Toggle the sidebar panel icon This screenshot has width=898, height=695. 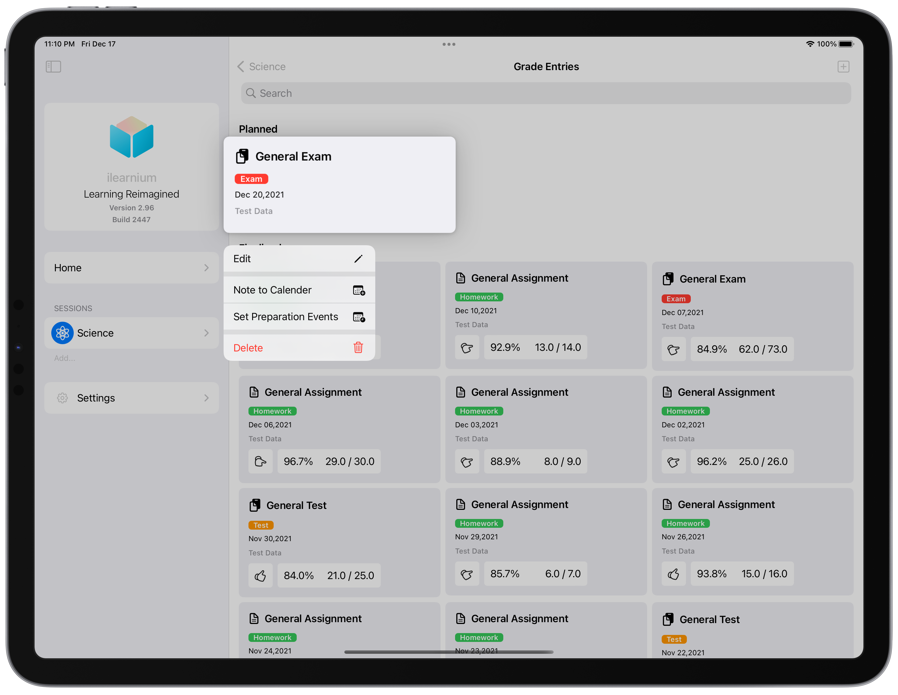(53, 67)
